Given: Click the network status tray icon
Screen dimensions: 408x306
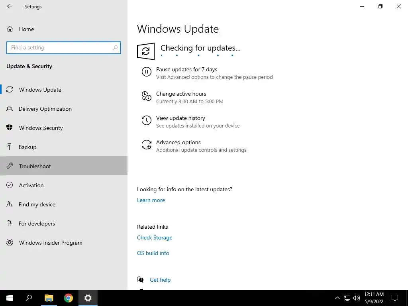Looking at the screenshot, I should tap(347, 298).
